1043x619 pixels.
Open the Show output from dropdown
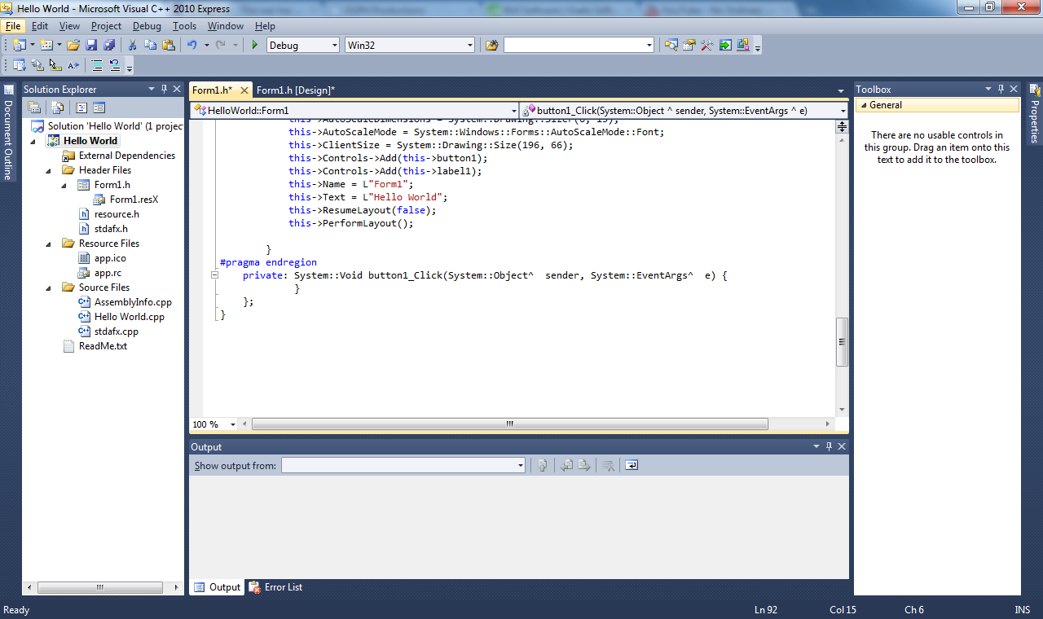[x=521, y=466]
